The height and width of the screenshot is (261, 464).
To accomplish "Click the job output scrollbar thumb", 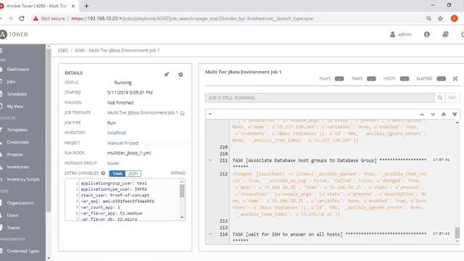I will tap(457, 233).
